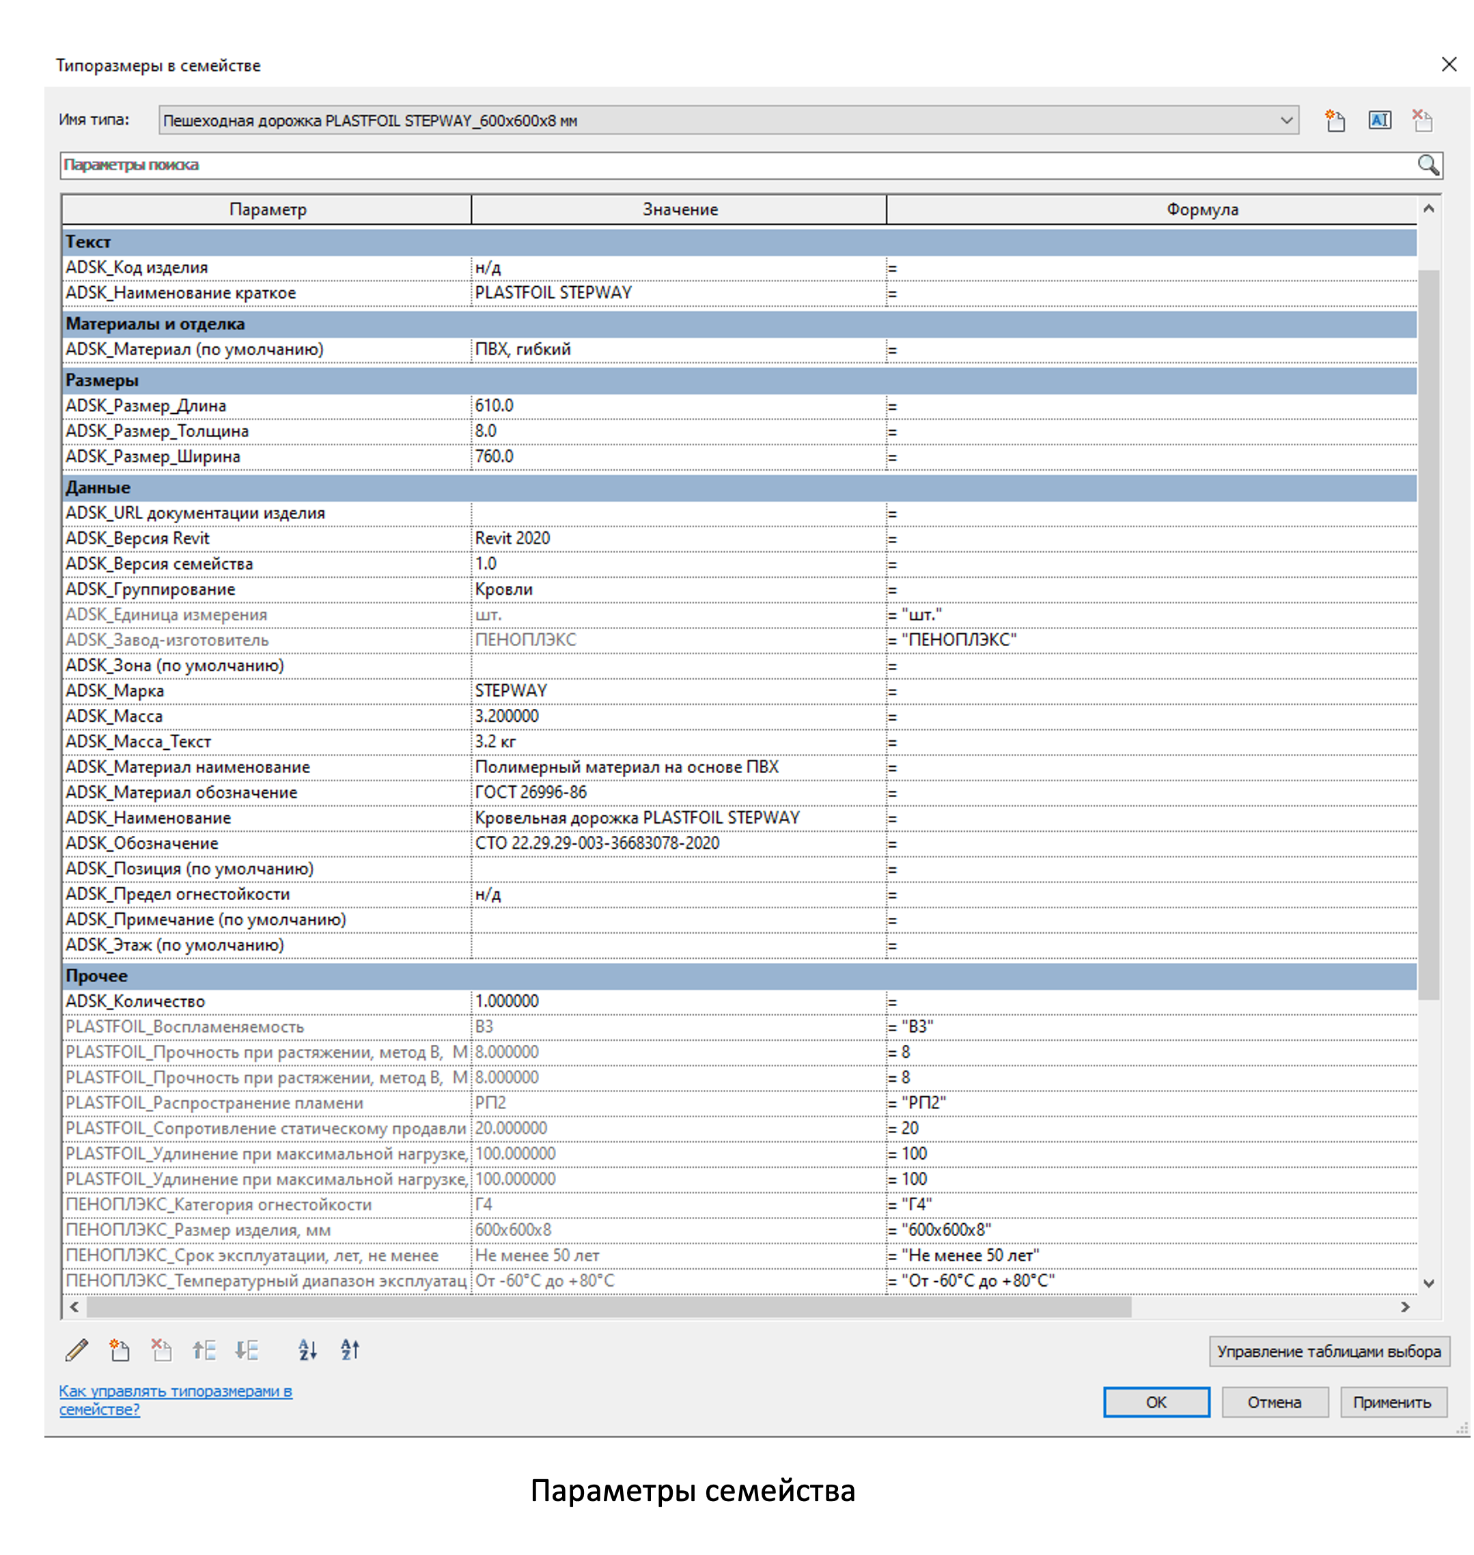This screenshot has width=1474, height=1555.
Task: Click the vertical scrollbar down arrow
Action: [x=1429, y=1283]
